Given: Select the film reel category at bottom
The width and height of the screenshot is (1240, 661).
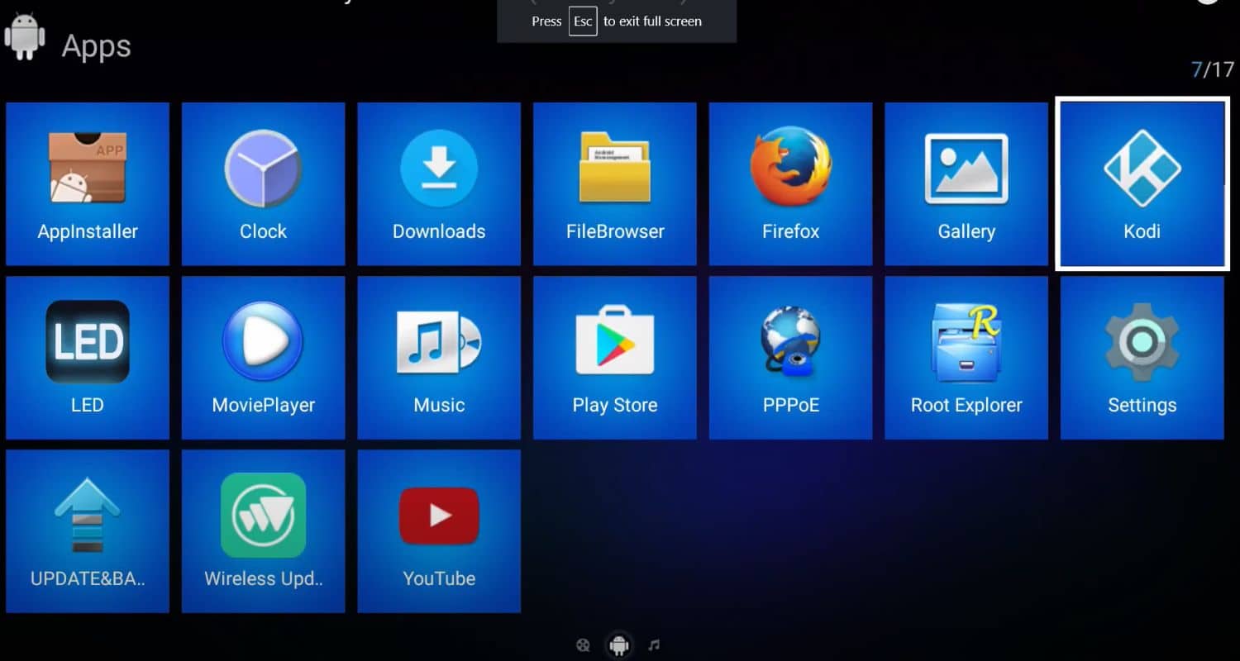Looking at the screenshot, I should tap(584, 645).
